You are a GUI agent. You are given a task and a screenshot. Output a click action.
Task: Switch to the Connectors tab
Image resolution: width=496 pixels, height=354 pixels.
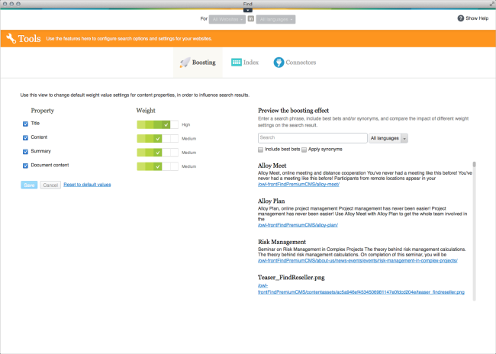pyautogui.click(x=295, y=63)
